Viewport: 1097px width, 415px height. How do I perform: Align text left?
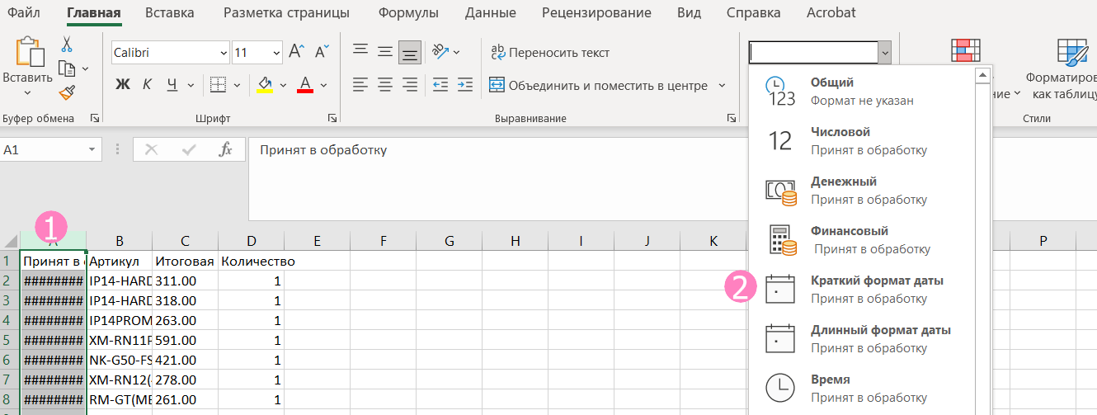(360, 84)
